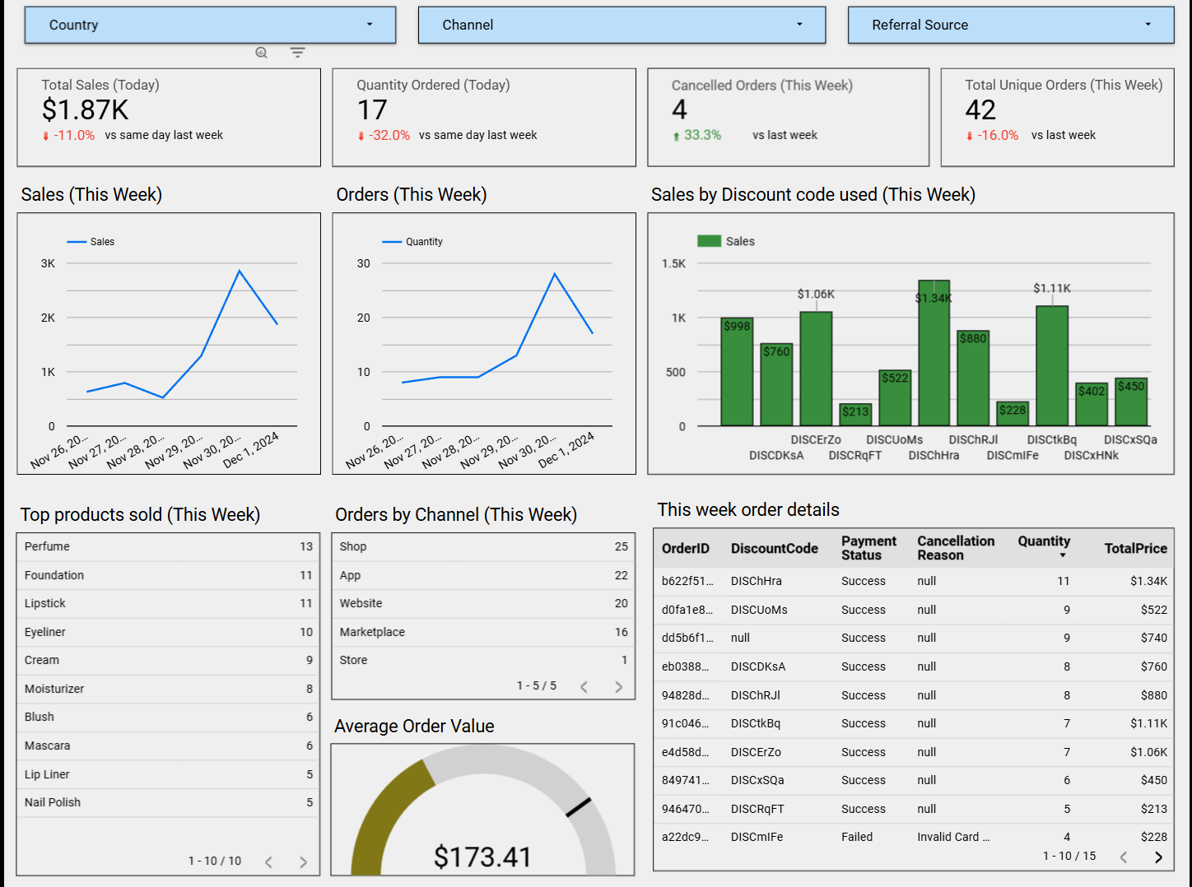This screenshot has width=1192, height=887.
Task: Select the Moisturizer row in Top products
Action: click(x=168, y=689)
